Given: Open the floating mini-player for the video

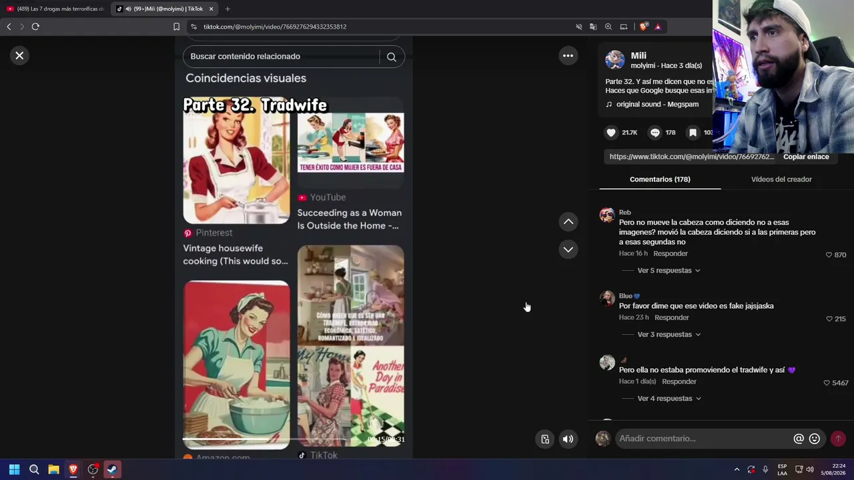Looking at the screenshot, I should 545,439.
